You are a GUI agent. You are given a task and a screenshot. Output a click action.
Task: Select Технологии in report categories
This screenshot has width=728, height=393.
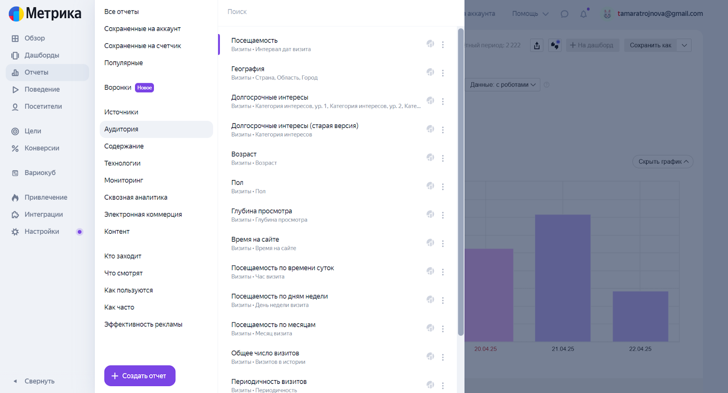tap(122, 163)
